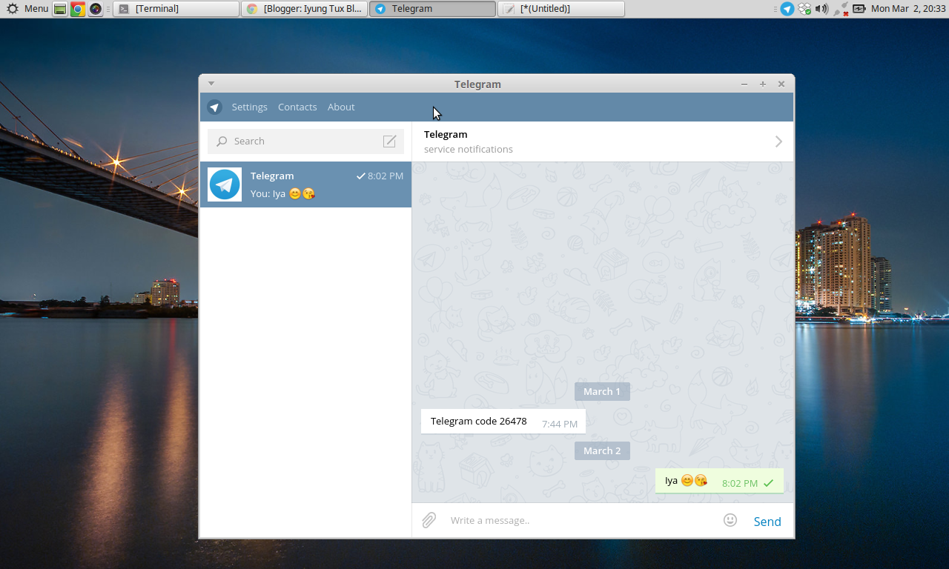
Task: Click the Telegram icon in the system tray
Action: coord(787,8)
